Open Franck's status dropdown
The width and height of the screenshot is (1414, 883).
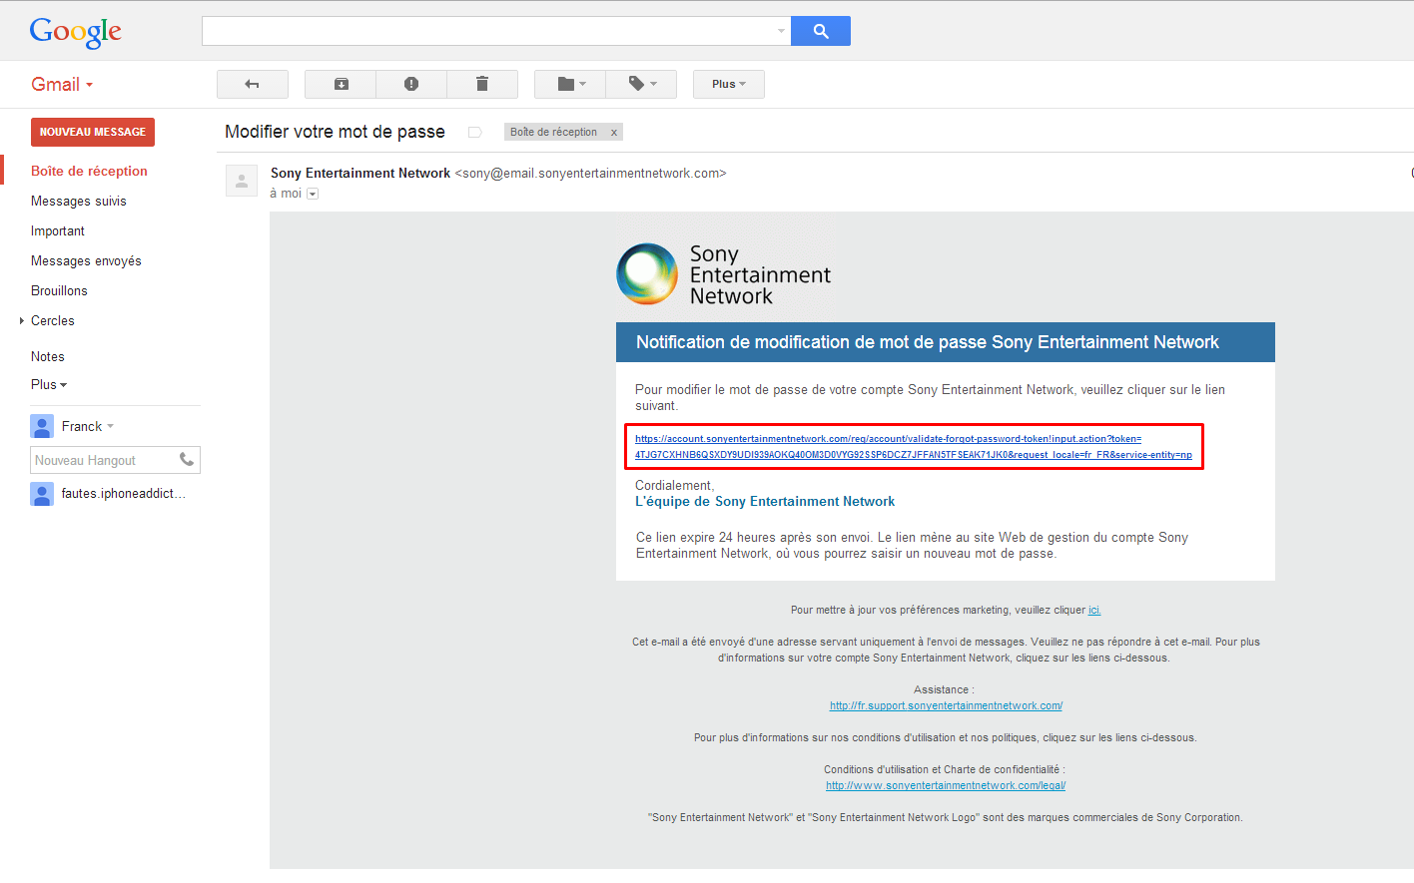[110, 426]
